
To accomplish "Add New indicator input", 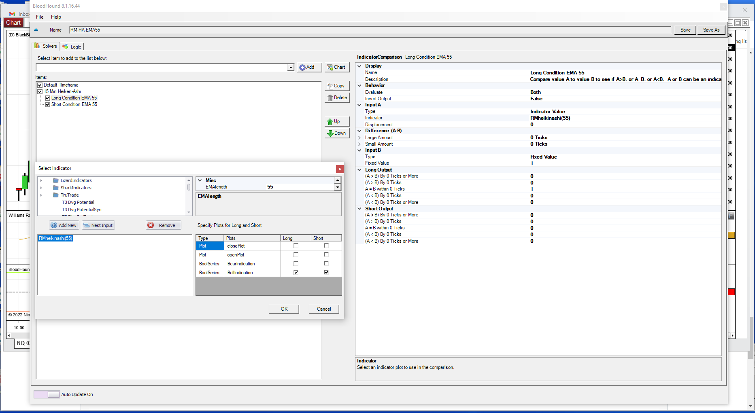I will point(64,225).
